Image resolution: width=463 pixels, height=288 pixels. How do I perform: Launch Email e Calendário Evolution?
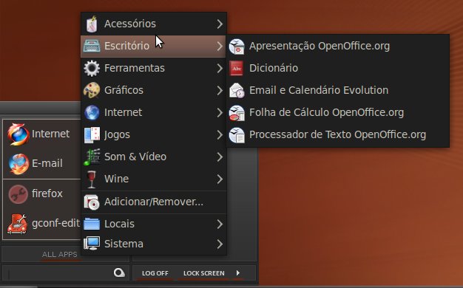pyautogui.click(x=338, y=91)
